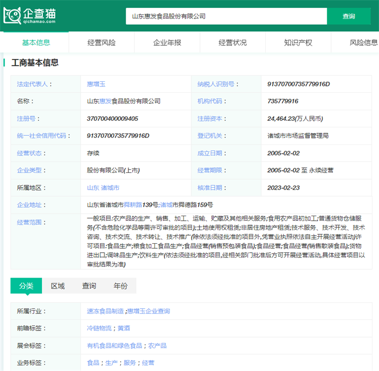
Task: Open the 山东 诸城市 region link
Action: click(103, 188)
